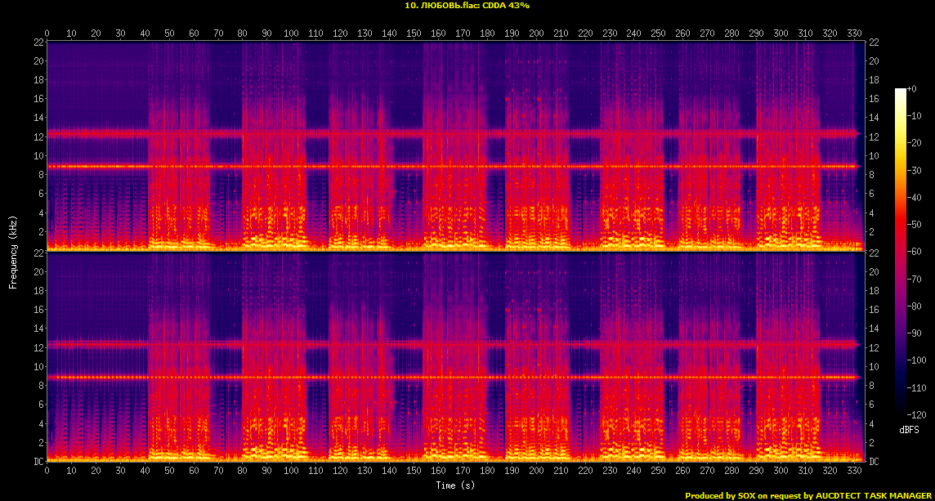This screenshot has height=501, width=935.
Task: Click the 0 tick on the bottom time axis
Action: coord(47,471)
